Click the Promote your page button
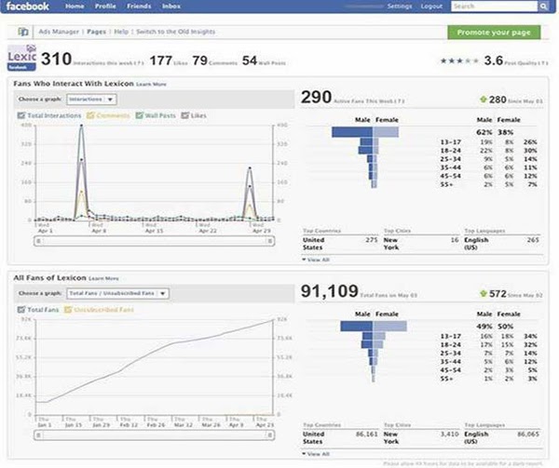The width and height of the screenshot is (559, 468). click(494, 33)
